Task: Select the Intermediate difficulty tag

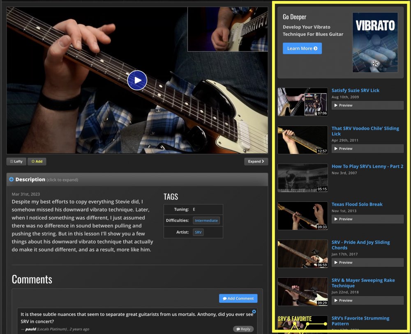Action: [206, 221]
